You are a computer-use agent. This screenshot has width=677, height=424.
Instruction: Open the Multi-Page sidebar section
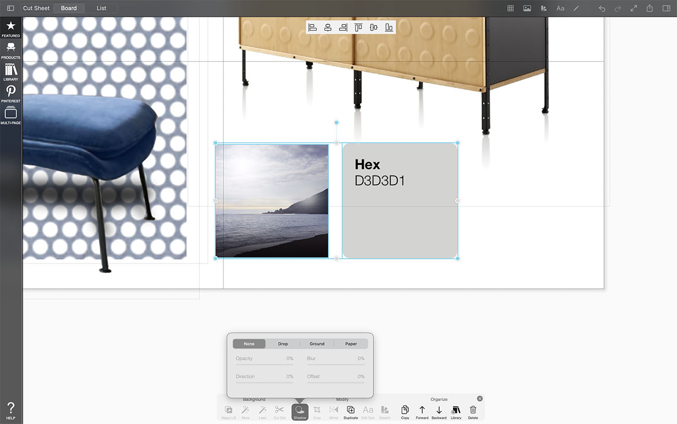tap(10, 116)
